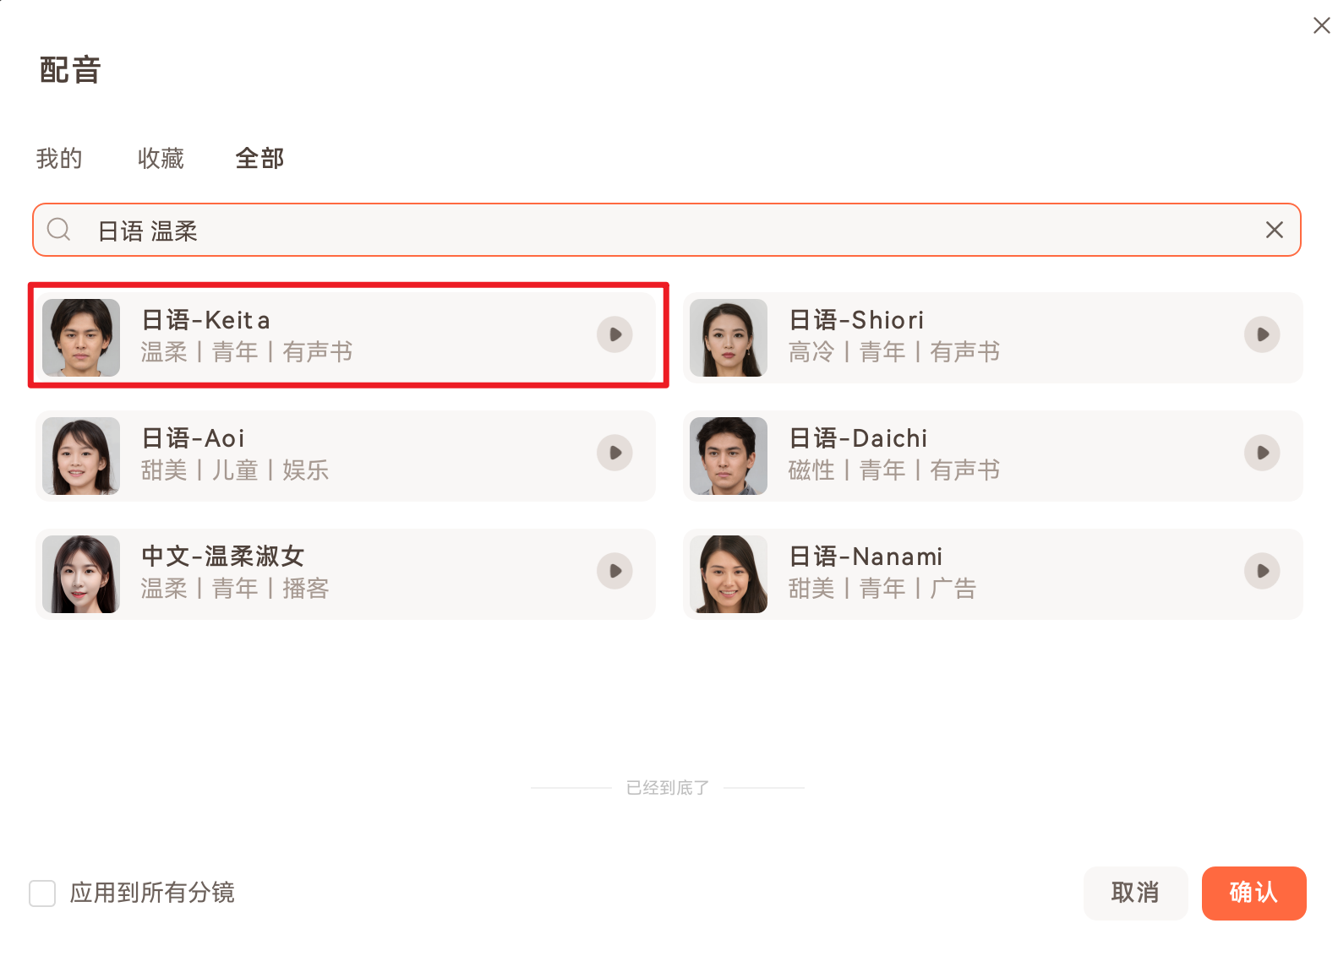This screenshot has width=1338, height=956.
Task: Play preview of 日语-Aoi voice
Action: point(614,453)
